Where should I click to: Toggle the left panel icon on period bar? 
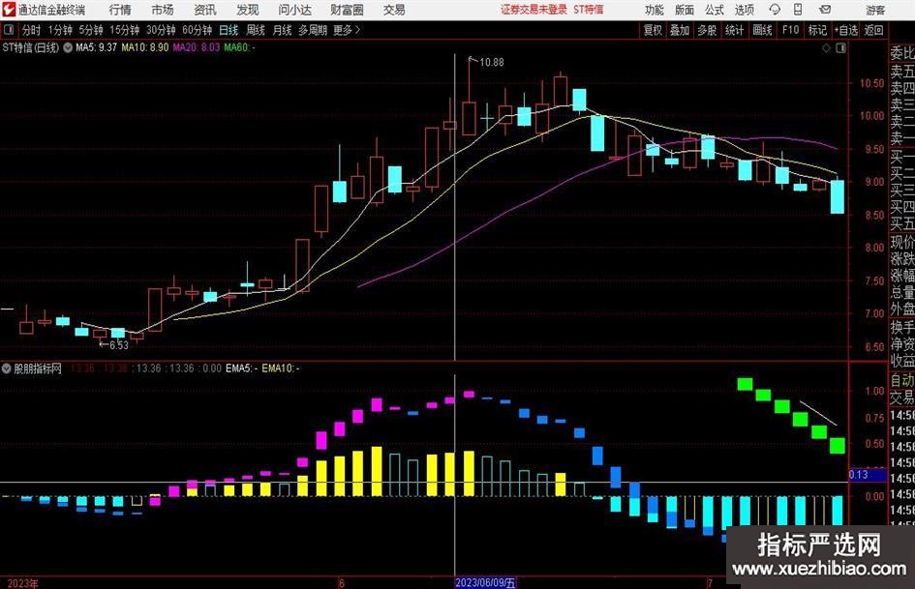(x=9, y=29)
